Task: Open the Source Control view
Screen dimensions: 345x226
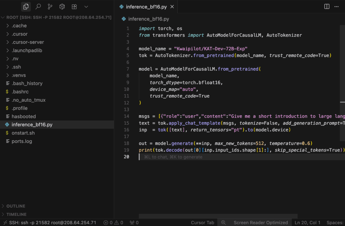Action: pyautogui.click(x=50, y=6)
